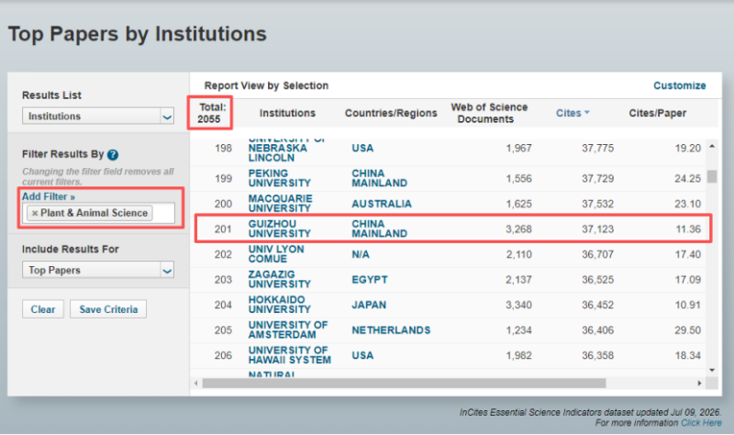Click the Netherlands country link

click(x=391, y=330)
